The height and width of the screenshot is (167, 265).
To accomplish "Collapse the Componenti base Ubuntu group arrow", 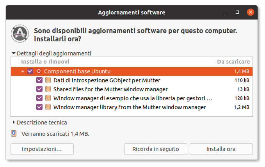I will tap(23, 71).
